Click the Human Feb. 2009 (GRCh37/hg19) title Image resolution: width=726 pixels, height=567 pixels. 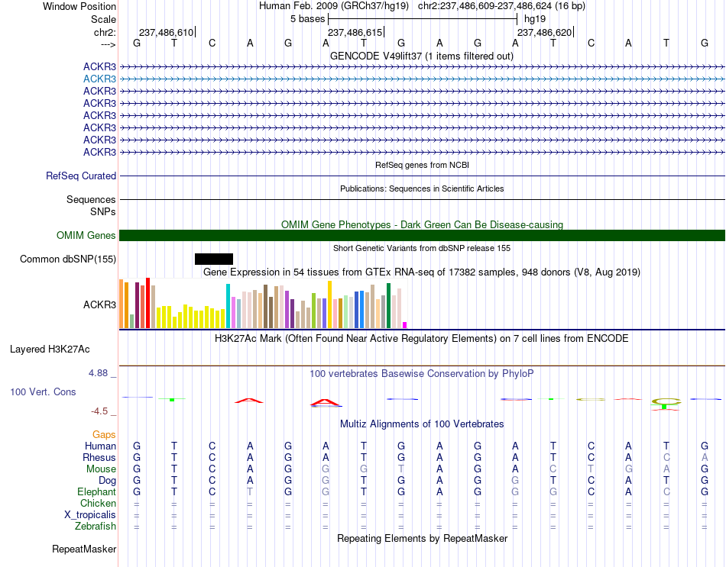click(x=334, y=6)
